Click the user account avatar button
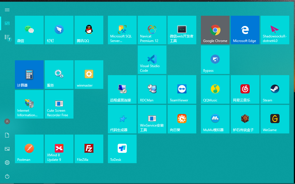The width and height of the screenshot is (295, 184). (7, 121)
